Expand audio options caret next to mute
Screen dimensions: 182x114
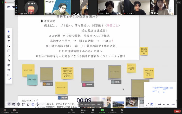9,110
